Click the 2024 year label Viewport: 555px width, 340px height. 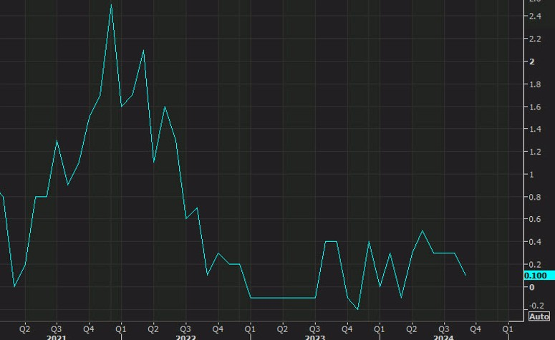[444, 337]
